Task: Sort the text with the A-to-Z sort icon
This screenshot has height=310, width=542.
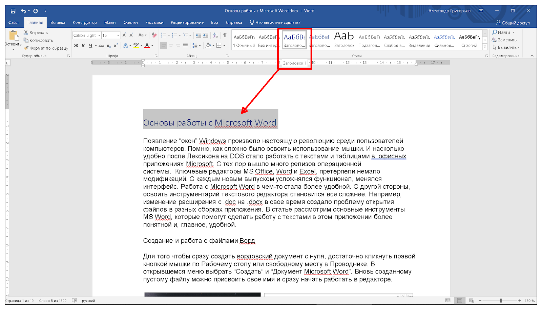Action: 215,35
